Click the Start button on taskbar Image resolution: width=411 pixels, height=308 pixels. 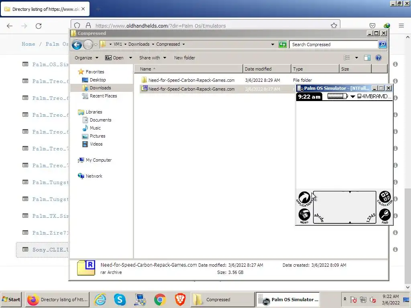coord(12,299)
